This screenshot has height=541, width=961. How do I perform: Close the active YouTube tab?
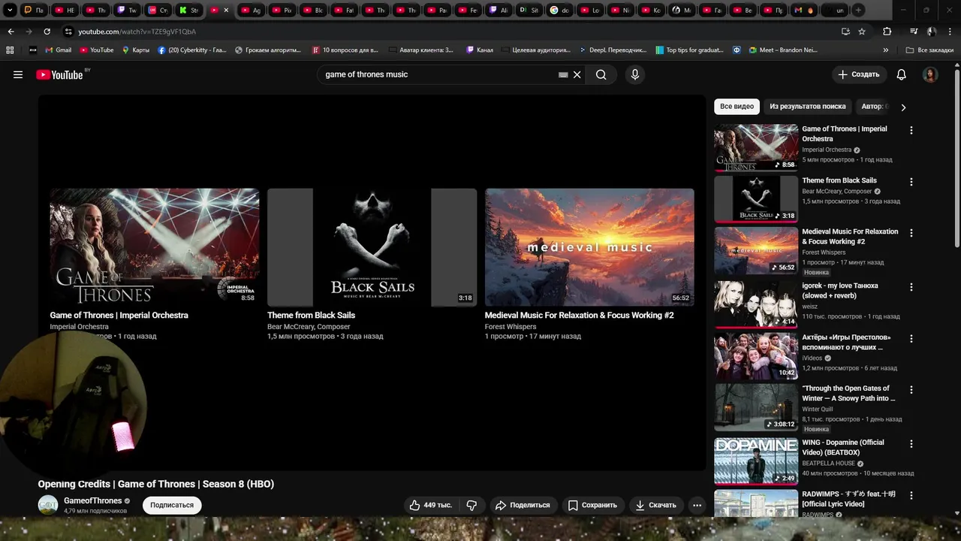[x=226, y=11]
